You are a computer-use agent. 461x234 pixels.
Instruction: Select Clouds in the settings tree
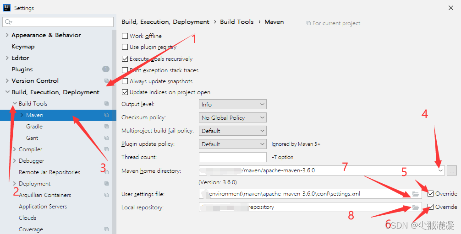[27, 218]
